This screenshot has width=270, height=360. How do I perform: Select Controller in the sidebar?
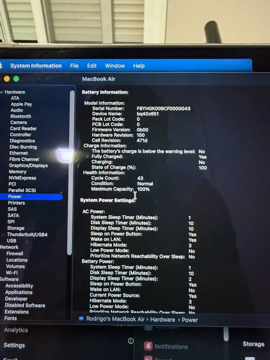pos(20,135)
